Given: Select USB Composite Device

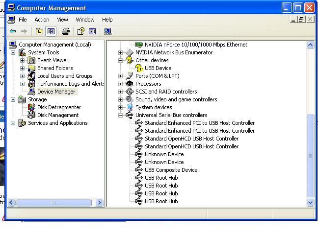Looking at the screenshot, I should tap(171, 170).
